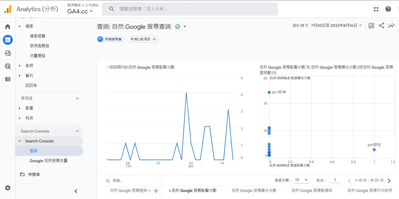Add a dimension with blue plus icon
The height and width of the screenshot is (199, 399).
(x=156, y=191)
